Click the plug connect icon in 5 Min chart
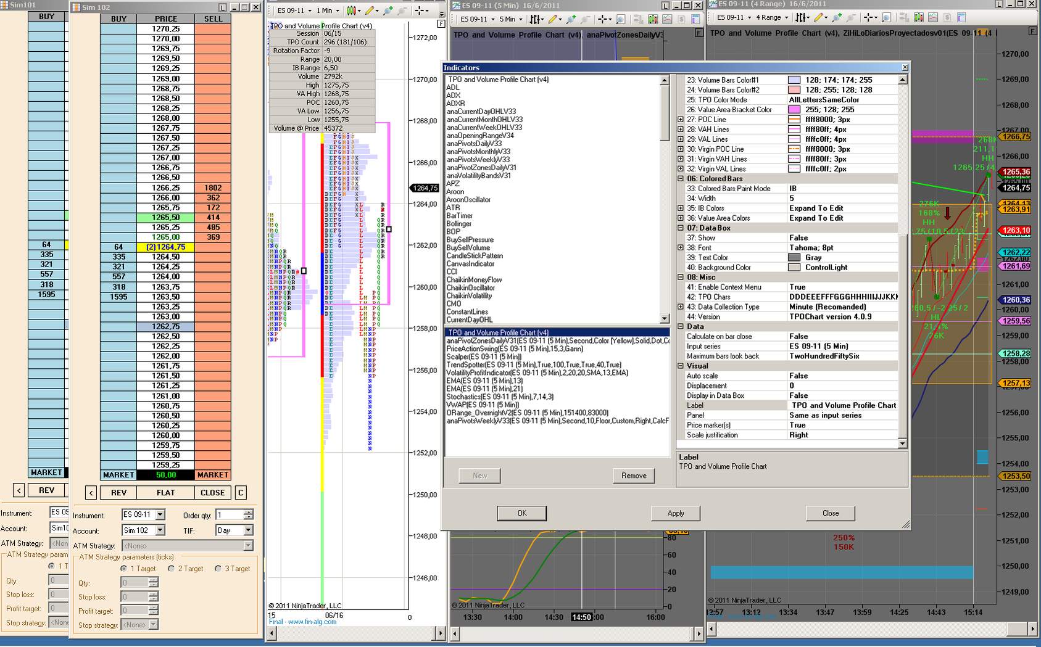 click(x=571, y=19)
